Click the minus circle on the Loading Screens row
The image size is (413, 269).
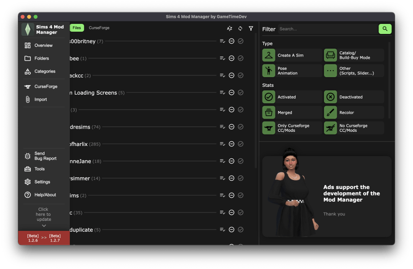232,92
